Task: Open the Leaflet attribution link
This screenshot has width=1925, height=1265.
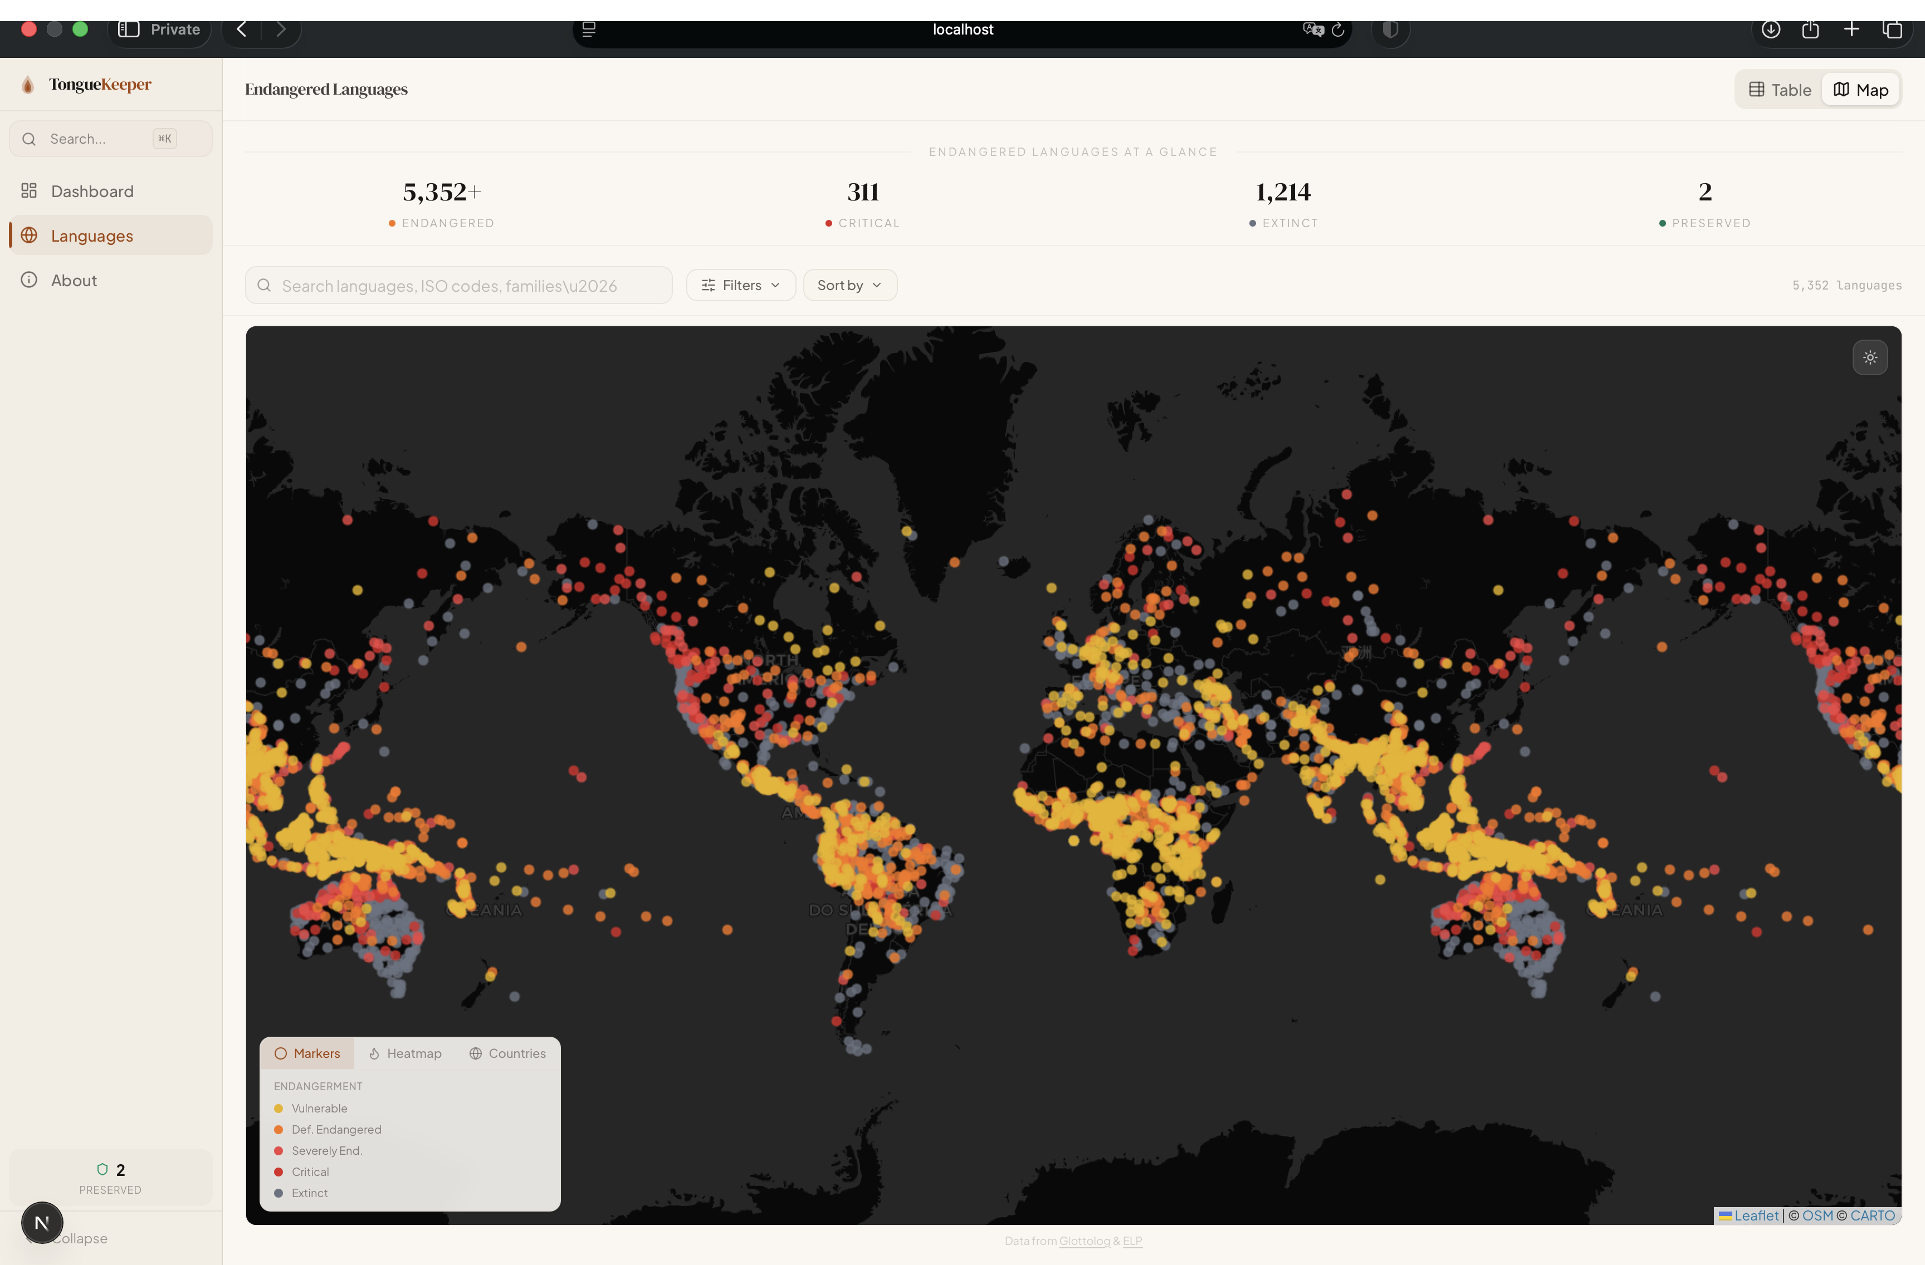Action: 1755,1215
